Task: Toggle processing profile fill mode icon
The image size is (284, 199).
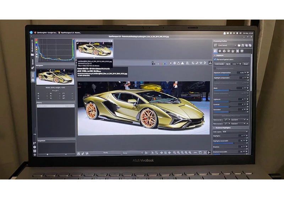Action: (215, 45)
